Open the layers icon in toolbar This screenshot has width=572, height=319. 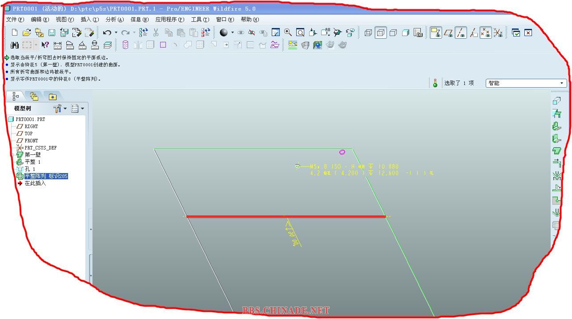[x=107, y=45]
